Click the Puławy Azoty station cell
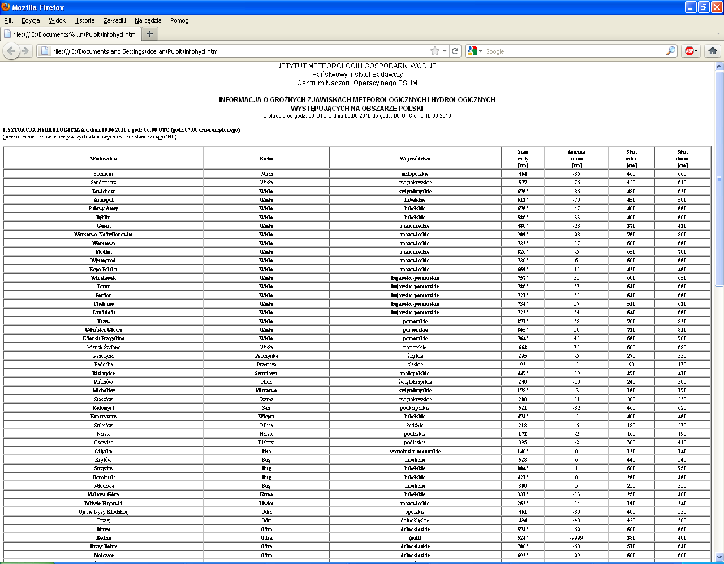 point(104,209)
